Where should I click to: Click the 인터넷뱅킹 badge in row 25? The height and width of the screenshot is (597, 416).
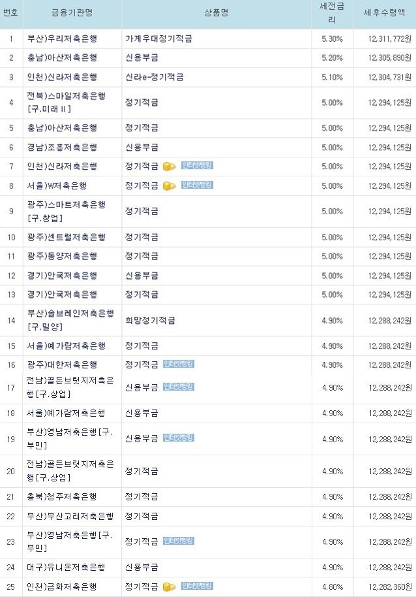197,586
